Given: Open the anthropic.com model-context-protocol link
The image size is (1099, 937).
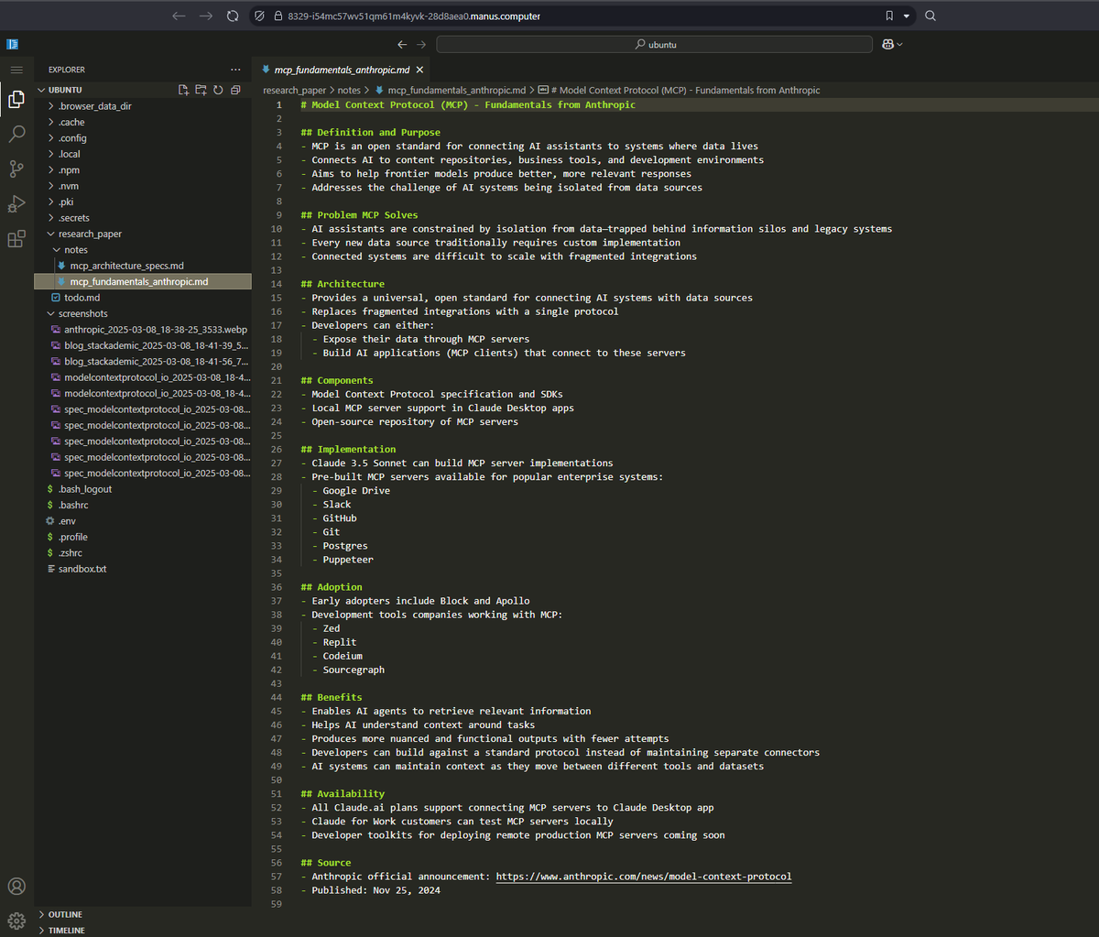Looking at the screenshot, I should click(x=644, y=877).
